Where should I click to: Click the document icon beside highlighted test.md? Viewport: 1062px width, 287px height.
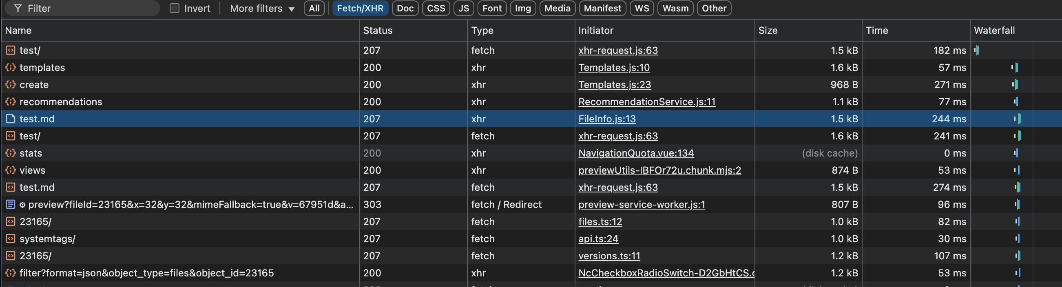point(10,119)
